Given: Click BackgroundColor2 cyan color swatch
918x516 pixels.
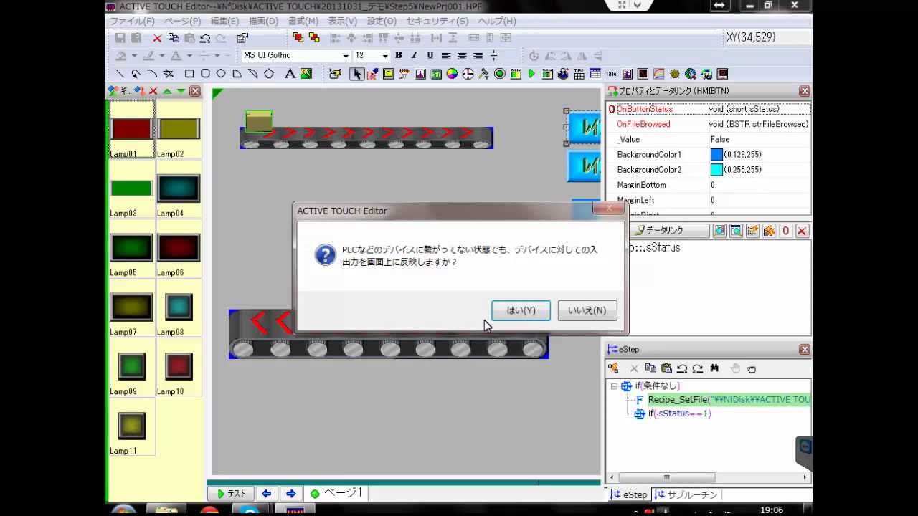Looking at the screenshot, I should click(x=716, y=170).
